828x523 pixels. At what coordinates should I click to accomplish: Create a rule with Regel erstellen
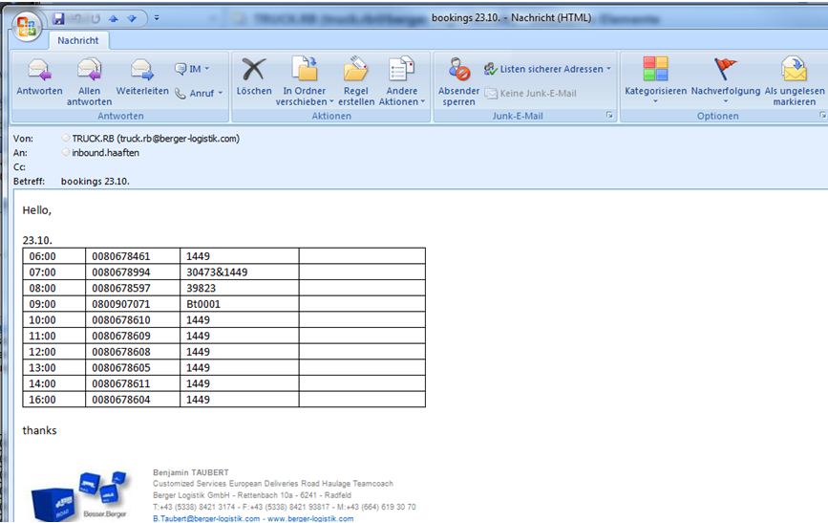click(x=356, y=81)
